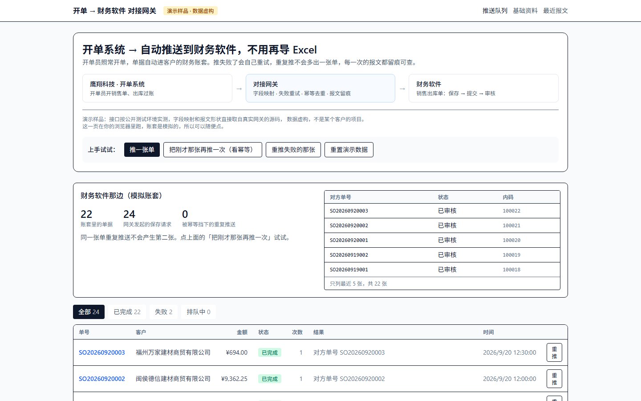
Task: Click amount ¥9,362.25
Action: pyautogui.click(x=234, y=379)
